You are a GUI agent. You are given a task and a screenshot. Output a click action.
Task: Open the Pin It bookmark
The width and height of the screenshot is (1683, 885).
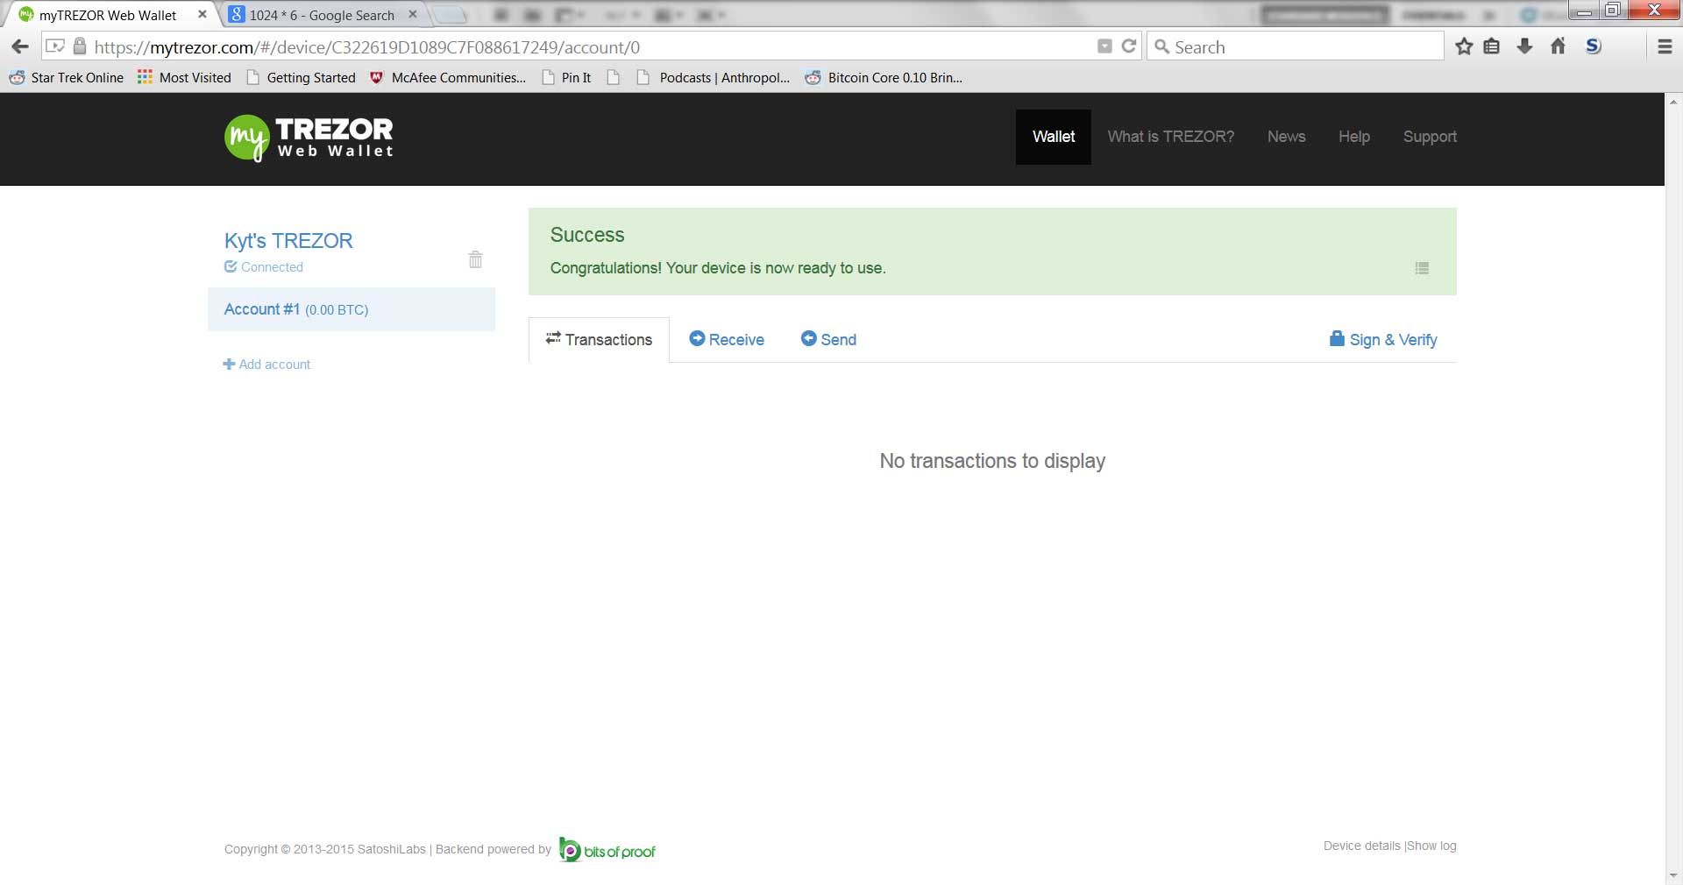[x=566, y=78]
